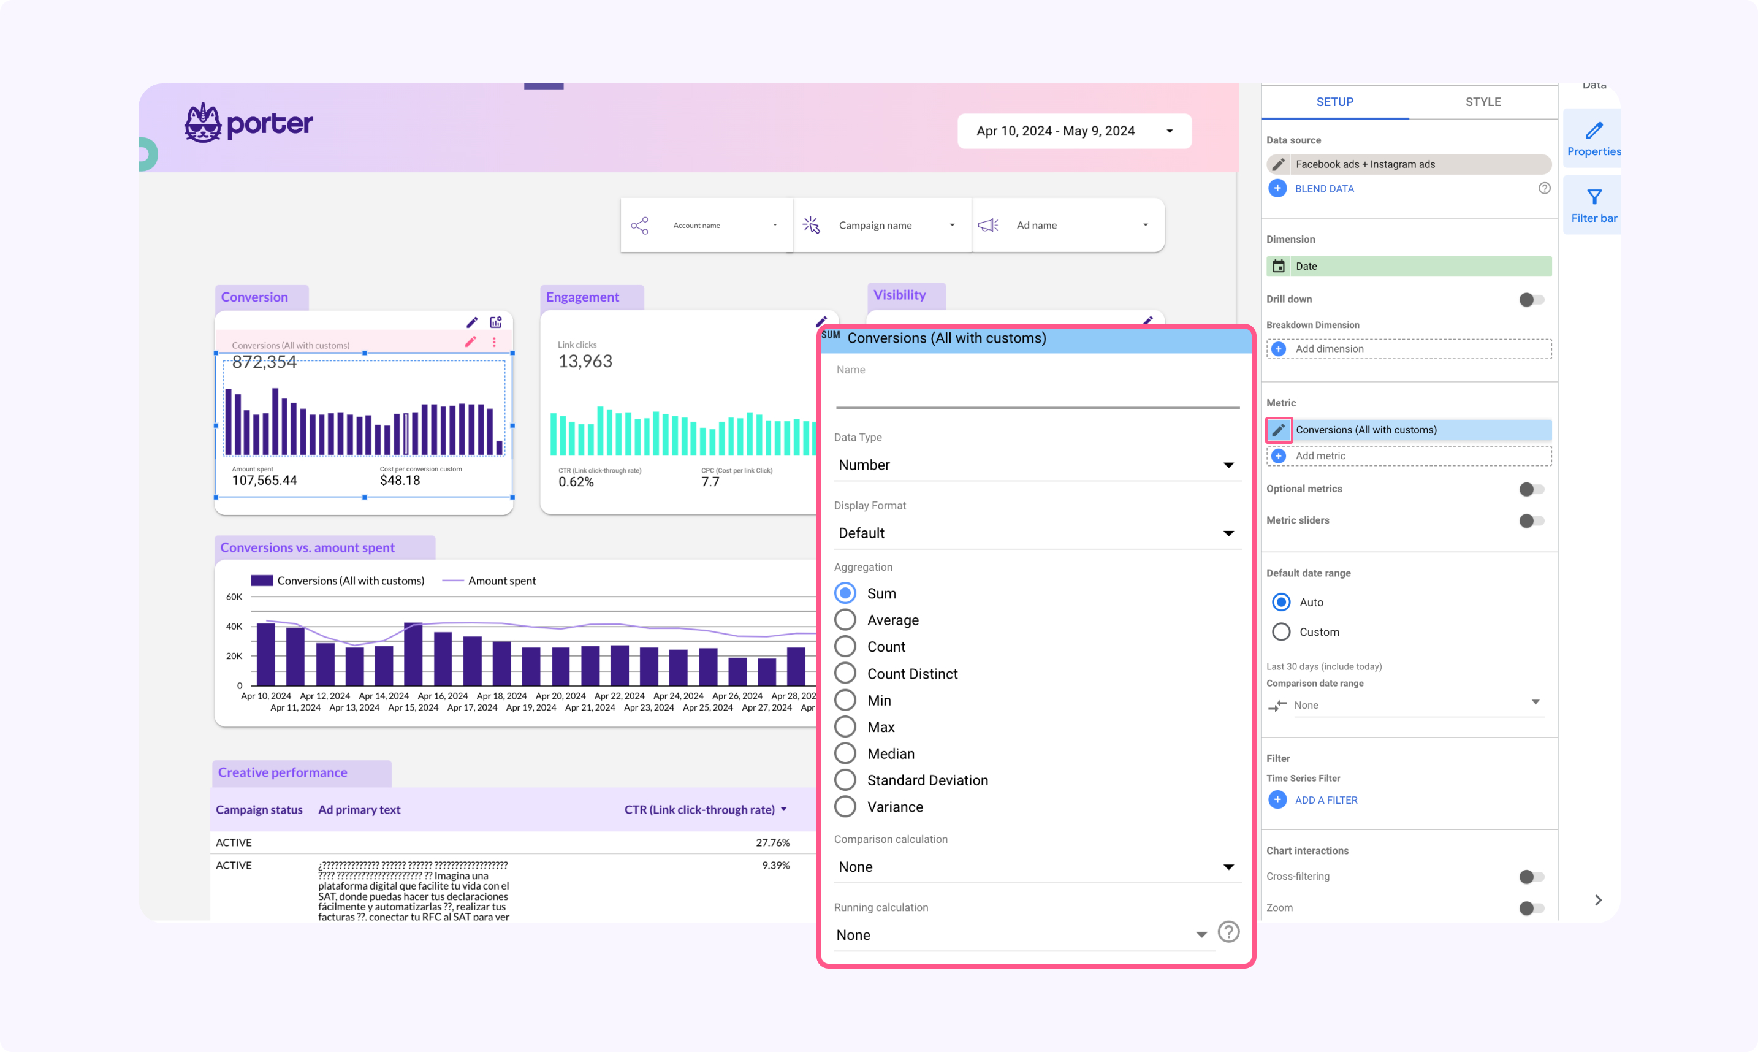Click the metric Name input field

click(x=1037, y=394)
